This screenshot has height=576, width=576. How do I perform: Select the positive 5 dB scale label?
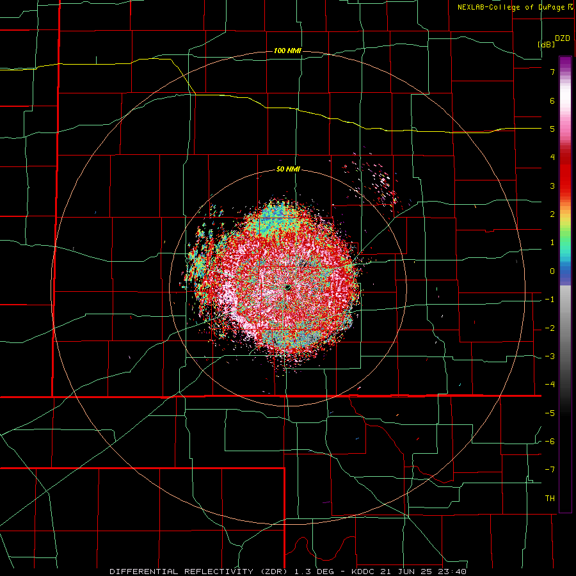point(552,129)
